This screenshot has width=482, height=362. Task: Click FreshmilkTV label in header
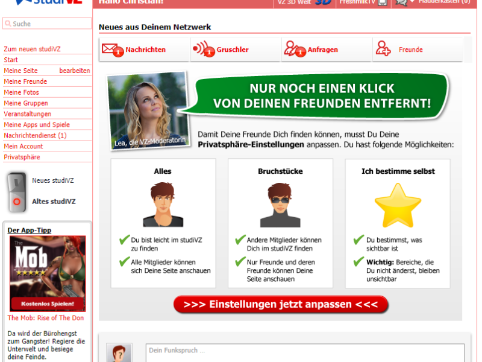(x=357, y=2)
